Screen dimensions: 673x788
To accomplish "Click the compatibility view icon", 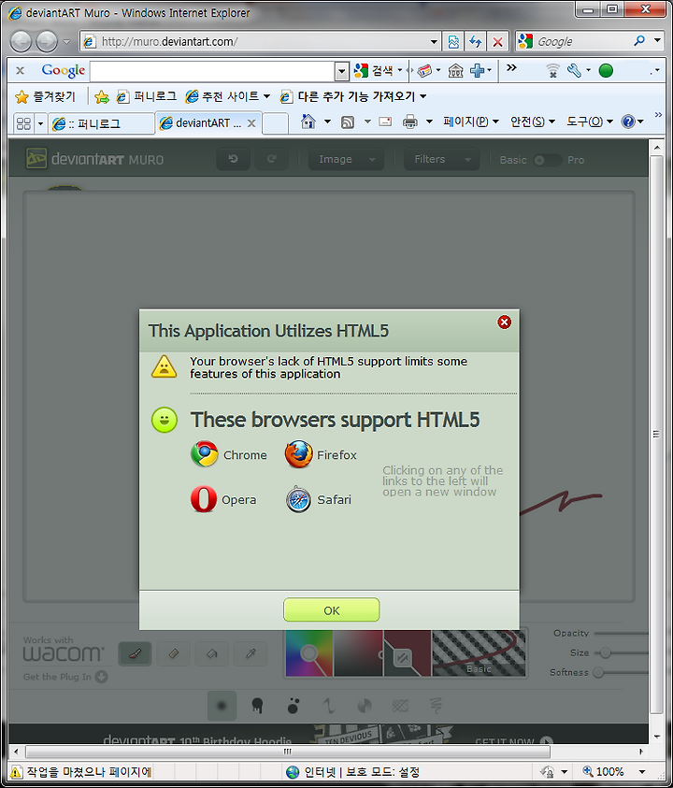I will (452, 42).
